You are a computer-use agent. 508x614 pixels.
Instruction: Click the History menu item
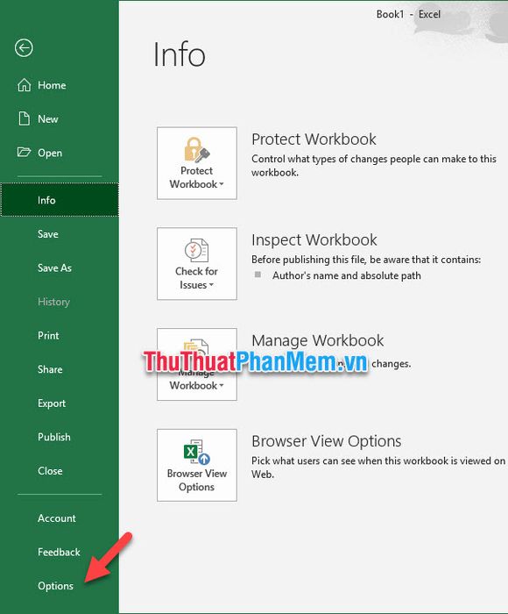(60, 302)
